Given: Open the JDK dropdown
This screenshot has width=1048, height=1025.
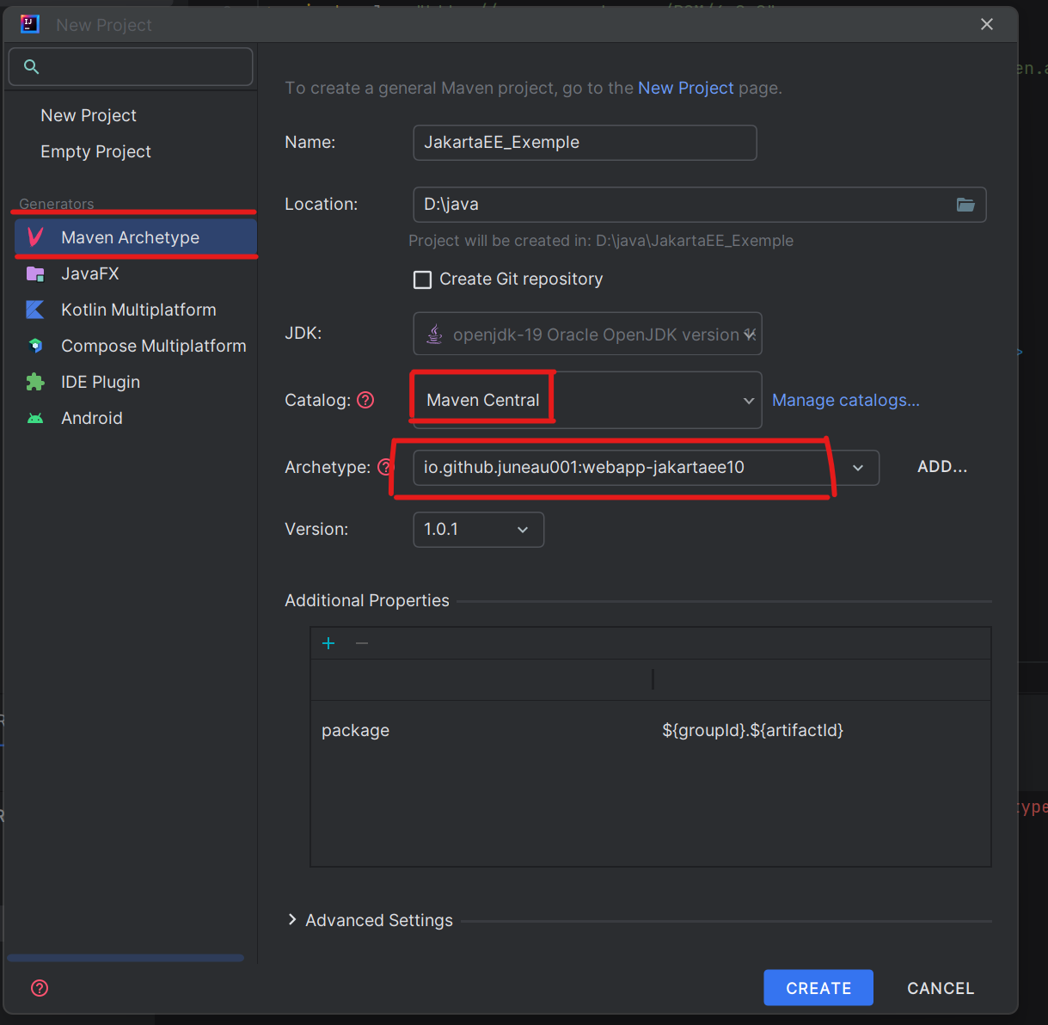Looking at the screenshot, I should (587, 334).
